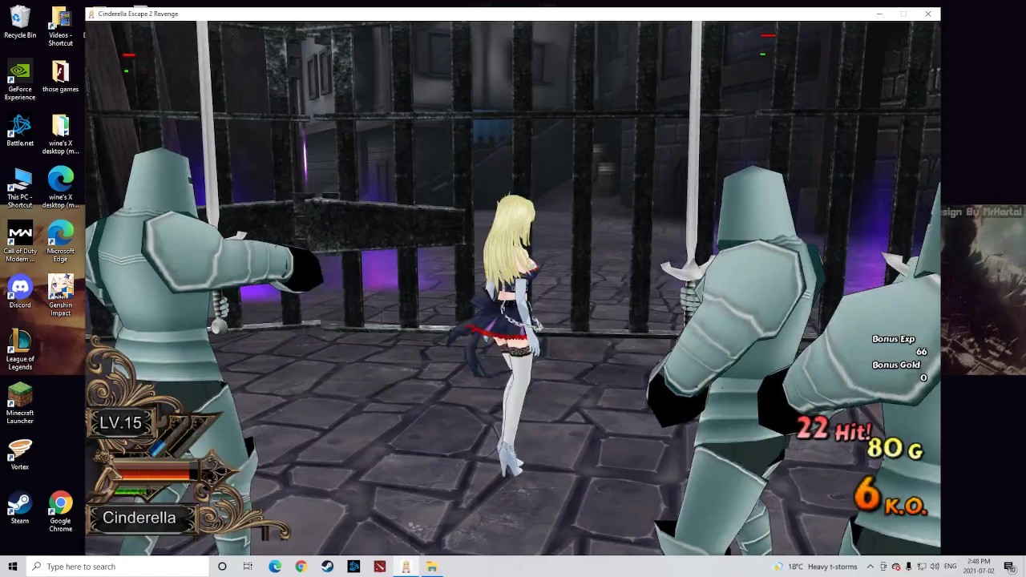Screen dimensions: 1026x577
Task: Click the 'Bonus Gold' label in the HUD
Action: (x=896, y=365)
